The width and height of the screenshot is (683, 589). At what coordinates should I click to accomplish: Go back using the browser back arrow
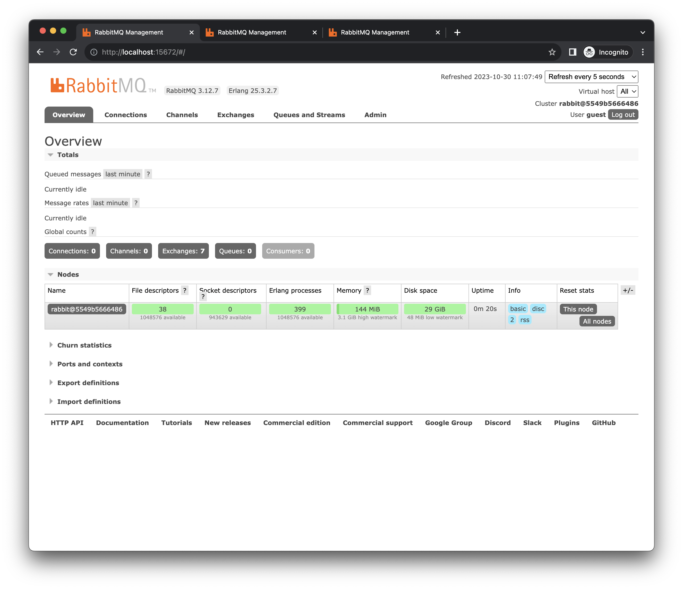[40, 52]
